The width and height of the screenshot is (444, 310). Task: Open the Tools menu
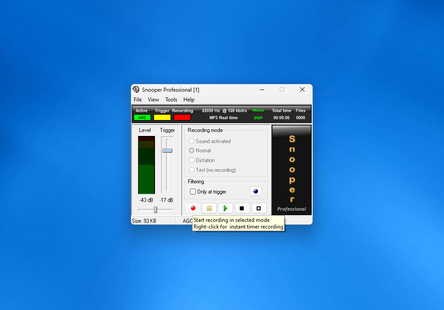coord(171,100)
